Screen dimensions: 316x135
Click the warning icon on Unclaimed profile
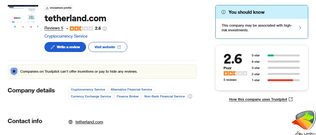tap(47, 8)
